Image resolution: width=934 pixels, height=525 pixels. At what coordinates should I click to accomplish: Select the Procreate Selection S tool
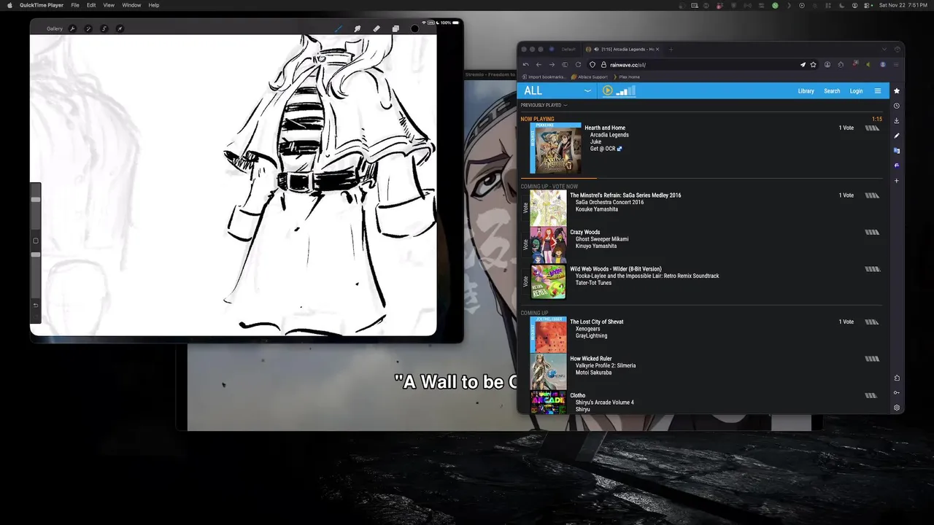(104, 28)
